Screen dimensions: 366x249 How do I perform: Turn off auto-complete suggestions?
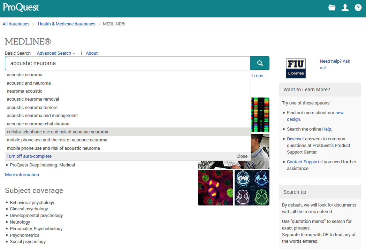click(x=29, y=156)
